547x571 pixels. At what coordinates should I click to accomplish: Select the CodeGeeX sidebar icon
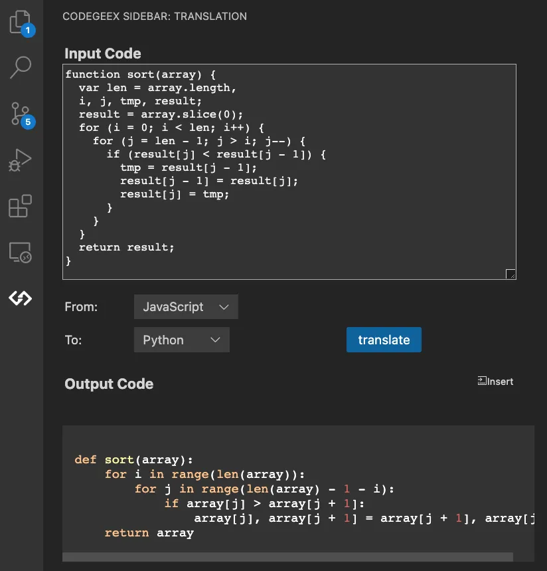click(x=21, y=298)
